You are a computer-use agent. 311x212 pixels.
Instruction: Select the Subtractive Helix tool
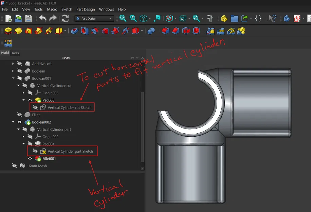pyautogui.click(x=125, y=31)
